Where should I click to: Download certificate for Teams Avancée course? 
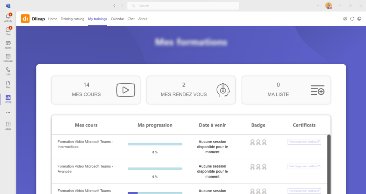click(x=304, y=166)
